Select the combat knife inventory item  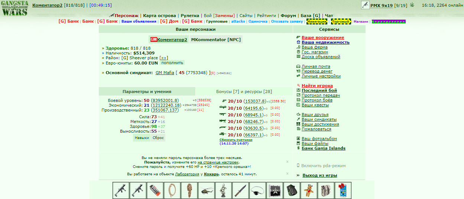pyautogui.click(x=240, y=190)
